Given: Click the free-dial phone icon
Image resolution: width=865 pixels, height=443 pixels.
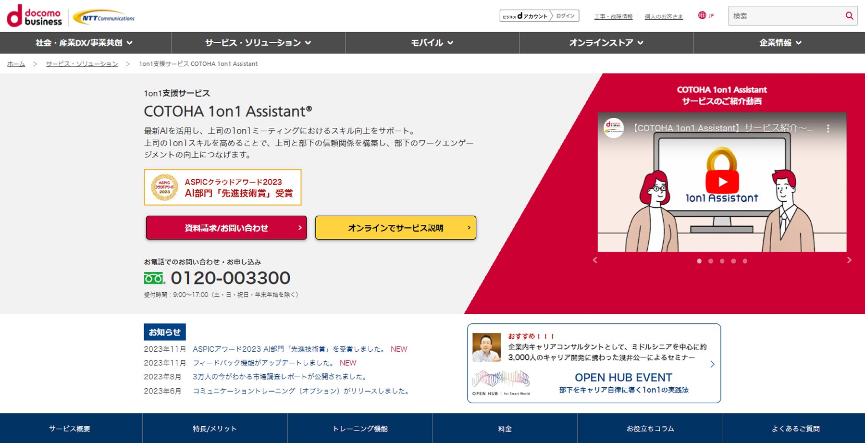Looking at the screenshot, I should point(154,278).
